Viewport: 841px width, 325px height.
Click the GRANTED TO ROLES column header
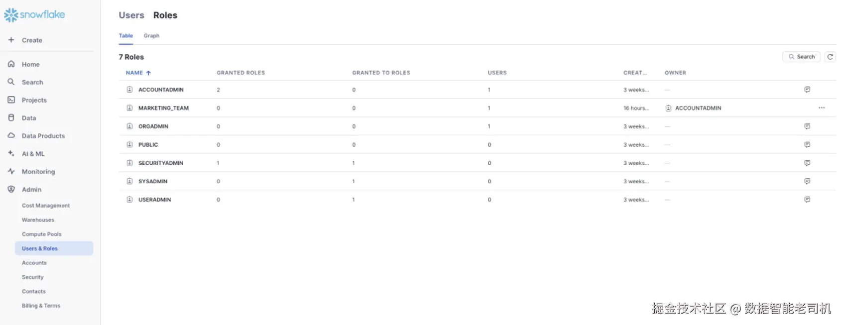381,73
